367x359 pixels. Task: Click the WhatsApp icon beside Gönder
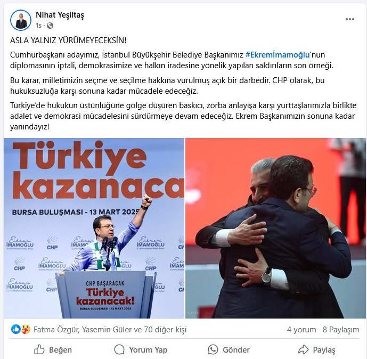213,349
